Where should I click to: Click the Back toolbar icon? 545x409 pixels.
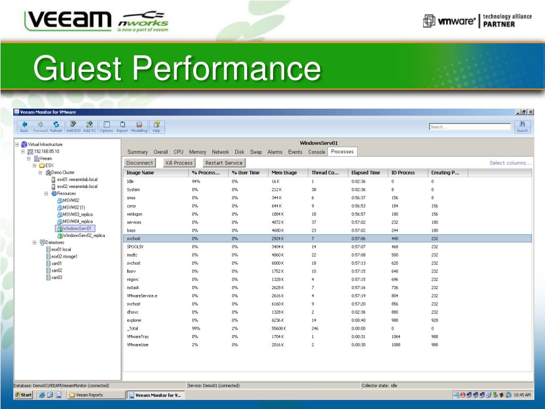24,127
